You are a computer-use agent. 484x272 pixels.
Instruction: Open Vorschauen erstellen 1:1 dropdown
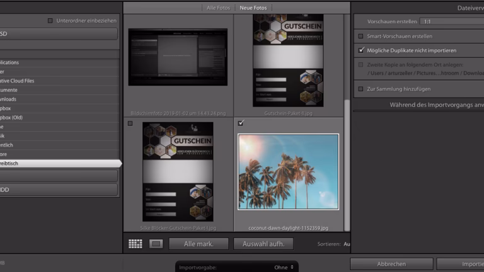[452, 21]
